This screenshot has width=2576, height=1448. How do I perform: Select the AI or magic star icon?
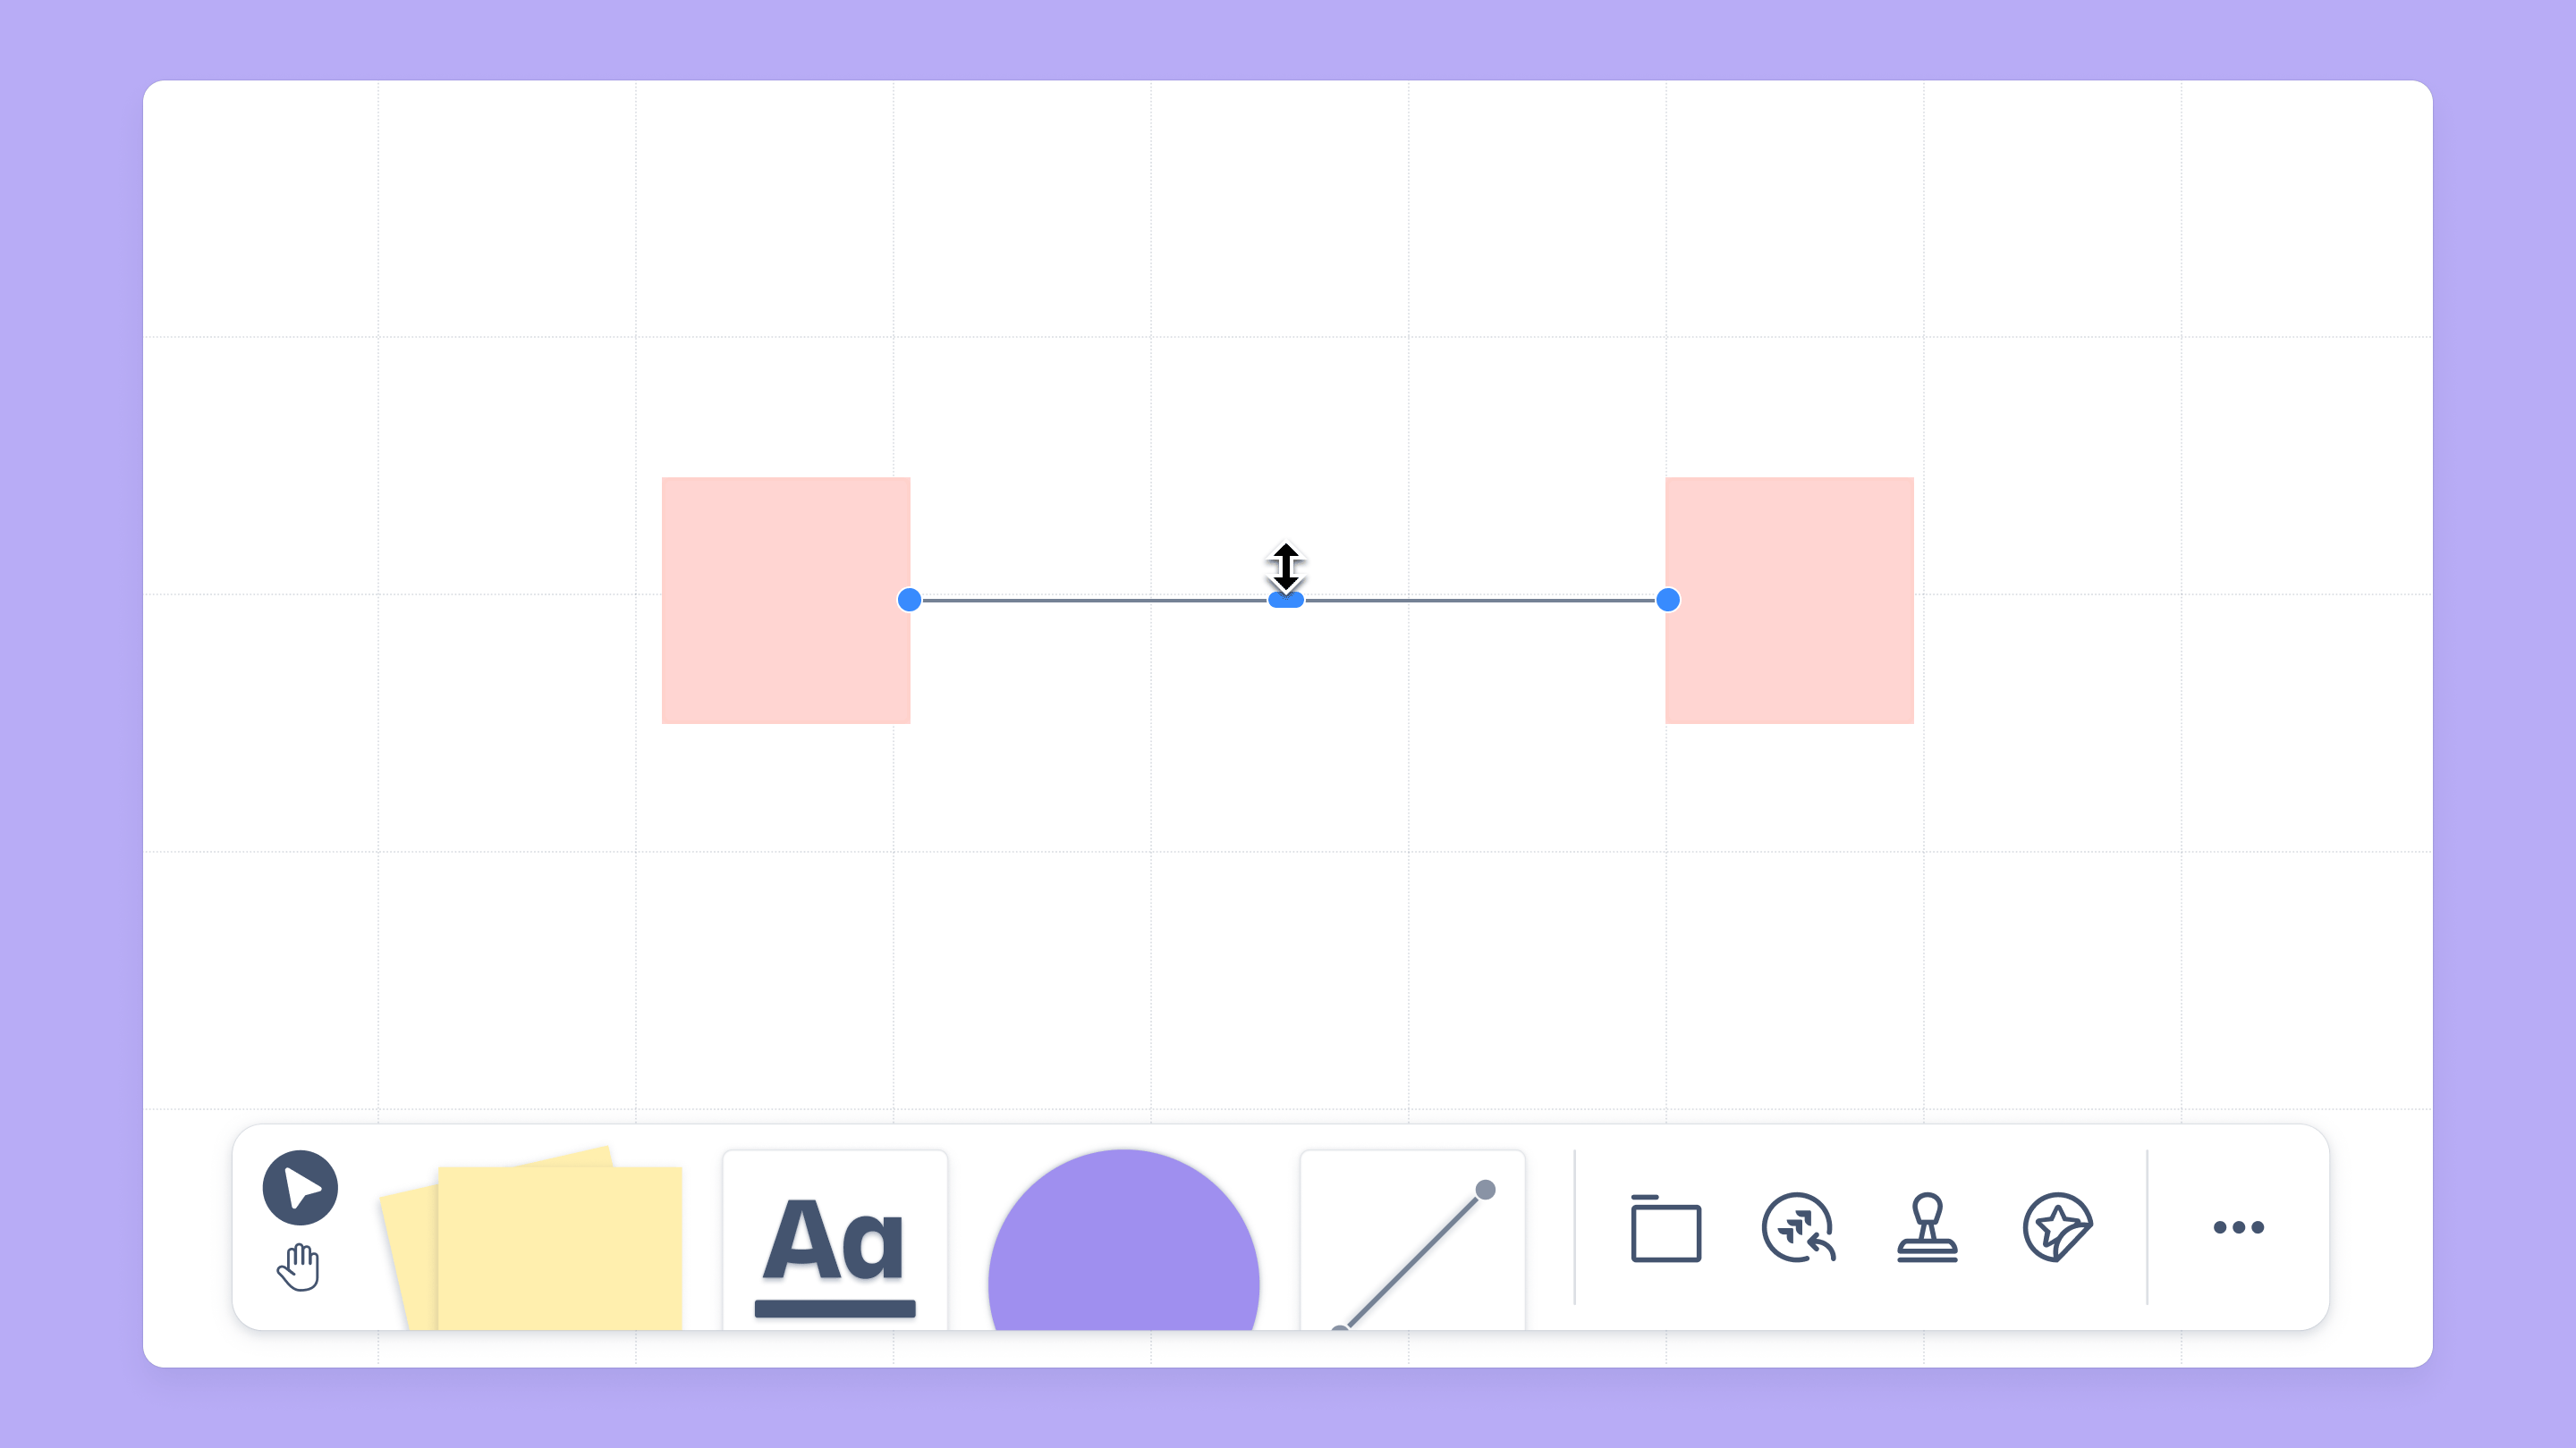(x=2057, y=1227)
